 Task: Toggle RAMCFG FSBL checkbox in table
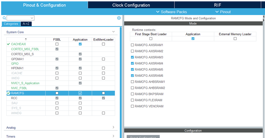57,93
